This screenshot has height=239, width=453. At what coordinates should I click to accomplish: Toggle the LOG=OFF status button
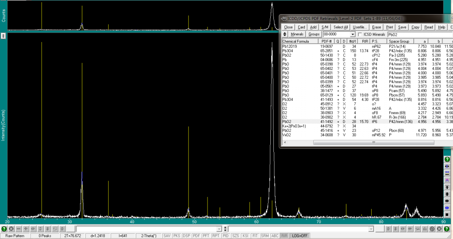pyautogui.click(x=299, y=236)
